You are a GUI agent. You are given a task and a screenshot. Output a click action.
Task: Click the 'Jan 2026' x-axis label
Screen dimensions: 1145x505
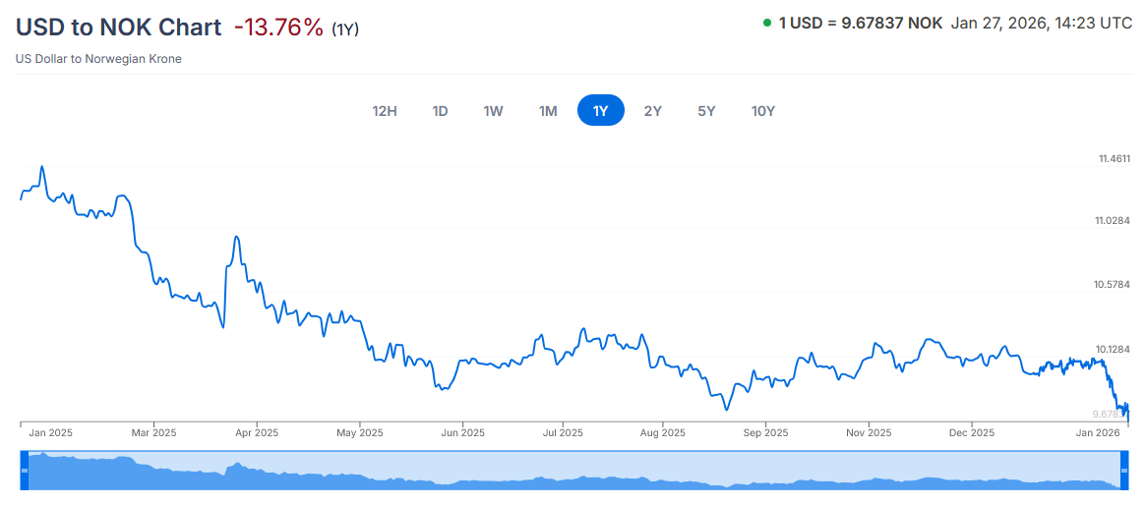pyautogui.click(x=1100, y=432)
